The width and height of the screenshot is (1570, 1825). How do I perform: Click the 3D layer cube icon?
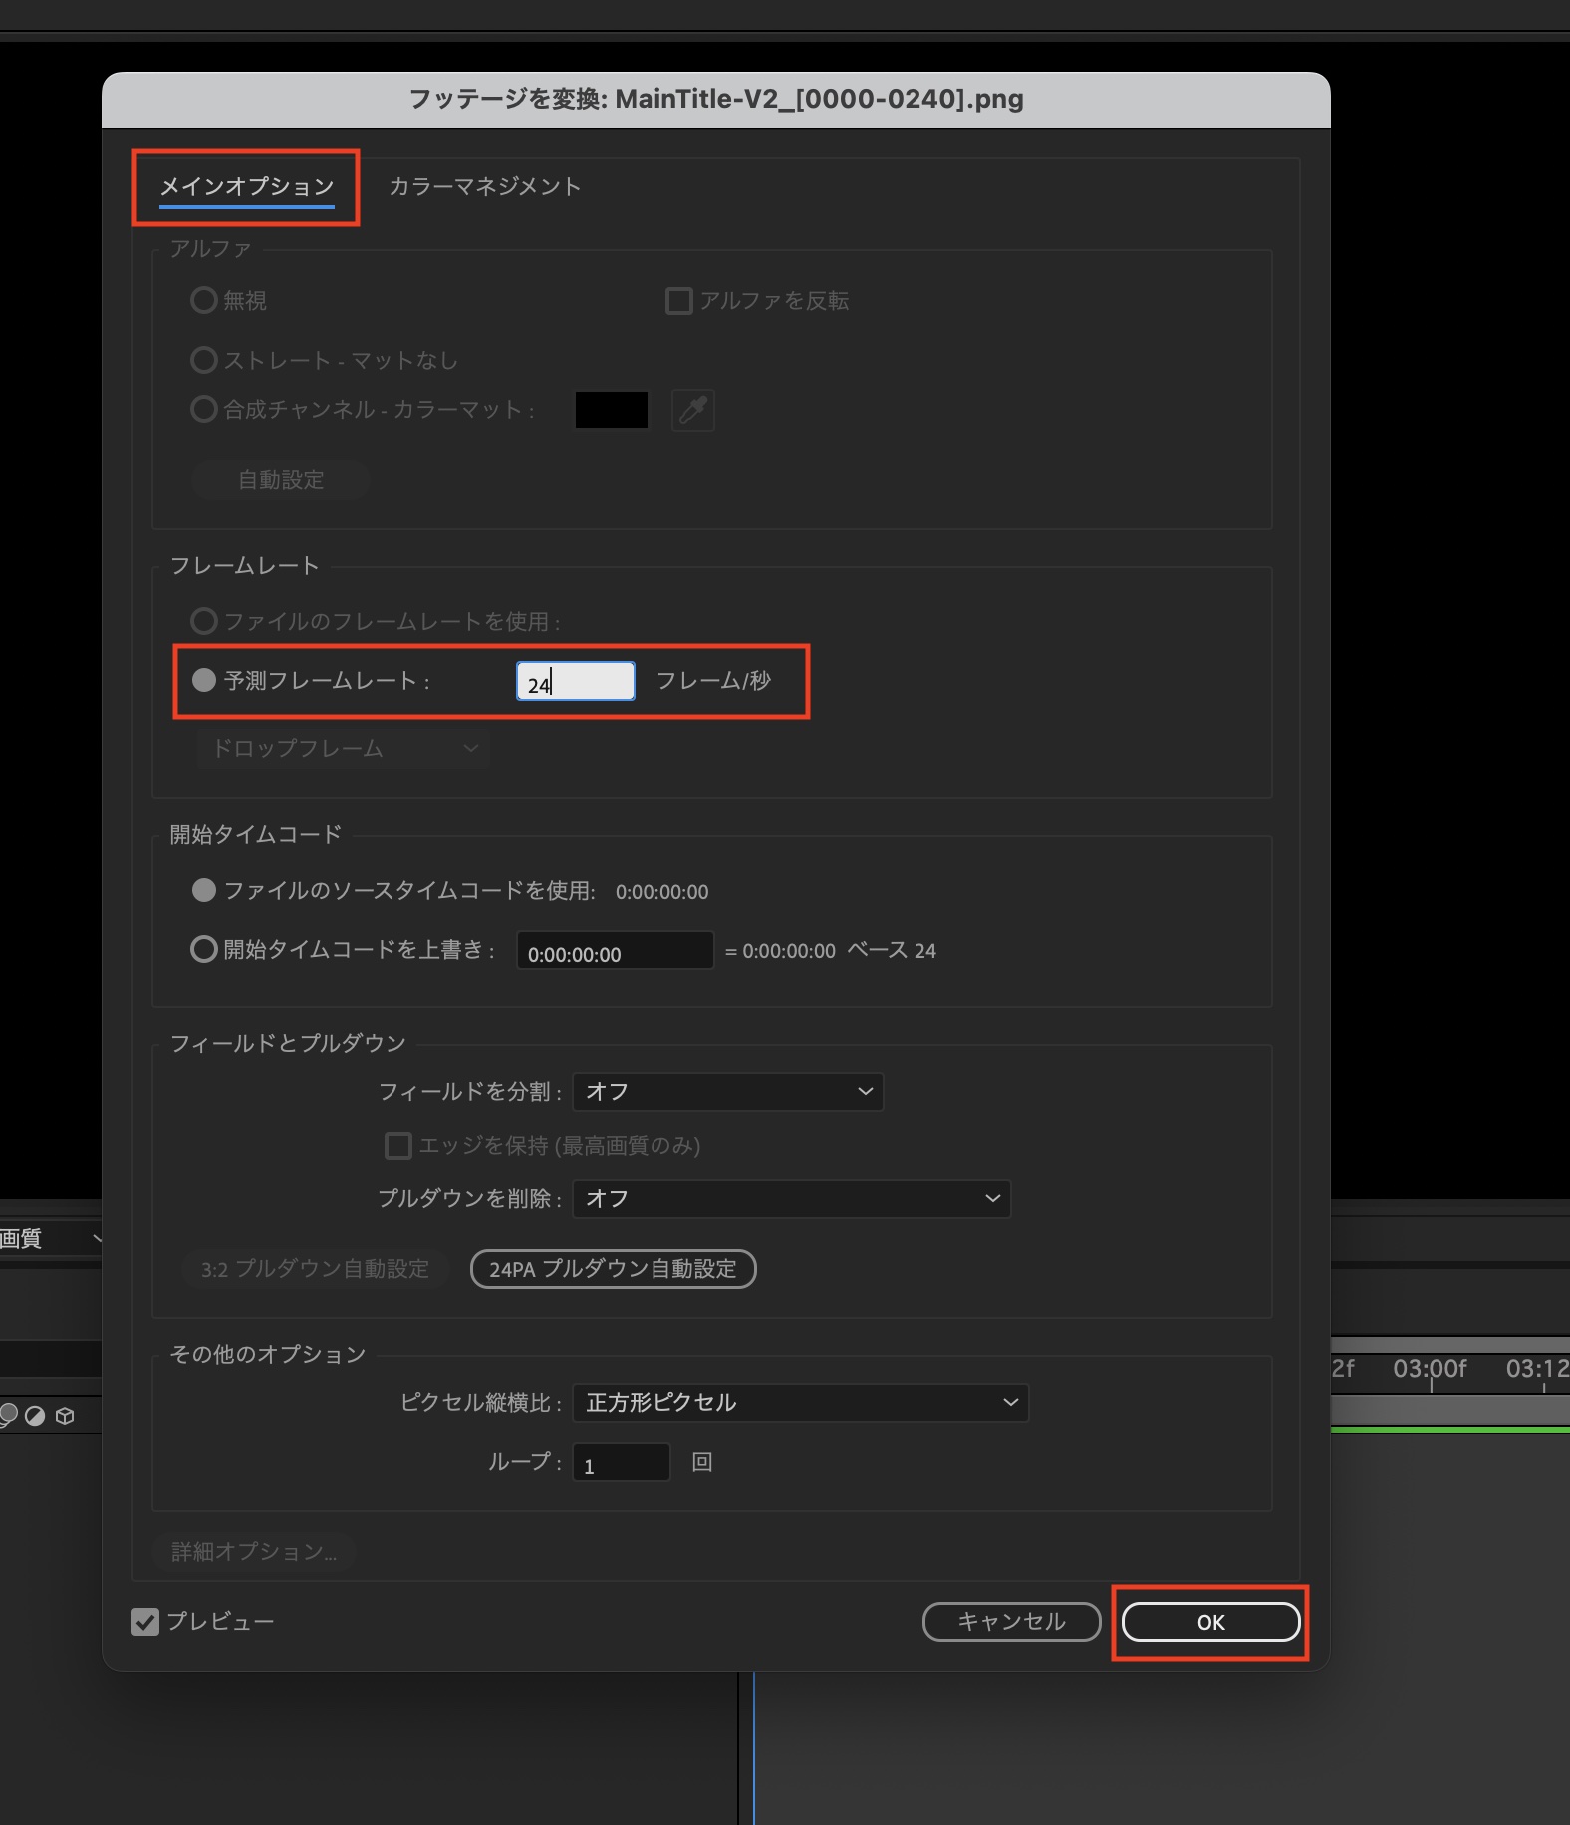click(65, 1416)
